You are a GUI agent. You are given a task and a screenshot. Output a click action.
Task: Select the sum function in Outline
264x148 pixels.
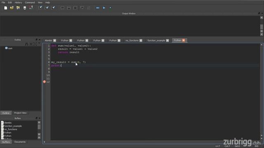pos(9,48)
